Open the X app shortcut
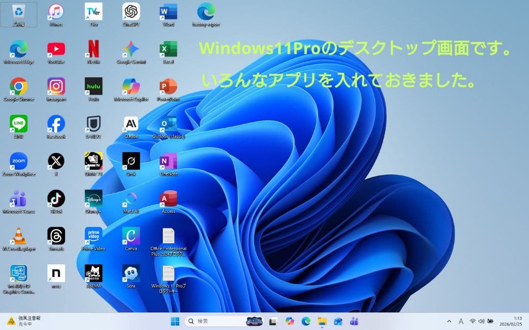Image resolution: width=529 pixels, height=330 pixels. (x=56, y=164)
